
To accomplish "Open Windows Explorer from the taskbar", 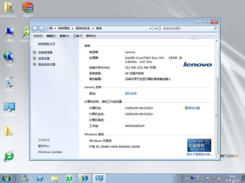I will click(55, 178).
